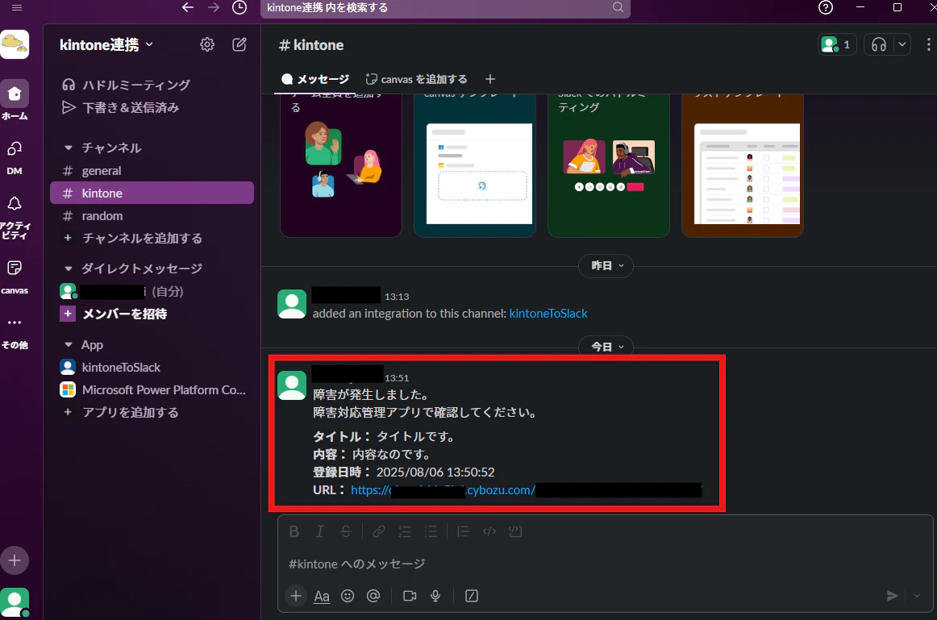
Task: Open workspace settings gear icon
Action: [x=206, y=44]
